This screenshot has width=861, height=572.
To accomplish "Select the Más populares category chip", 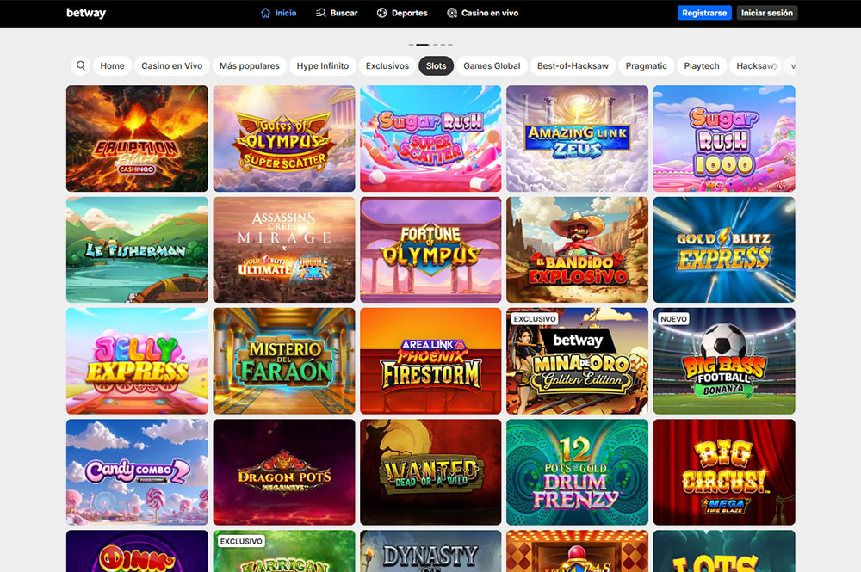I will coord(250,66).
